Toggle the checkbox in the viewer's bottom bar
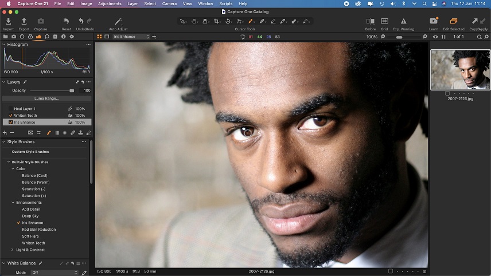 [391, 271]
